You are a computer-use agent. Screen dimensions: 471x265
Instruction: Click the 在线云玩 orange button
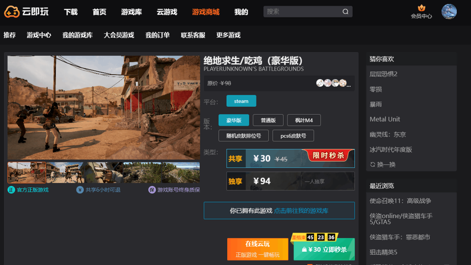(258, 249)
